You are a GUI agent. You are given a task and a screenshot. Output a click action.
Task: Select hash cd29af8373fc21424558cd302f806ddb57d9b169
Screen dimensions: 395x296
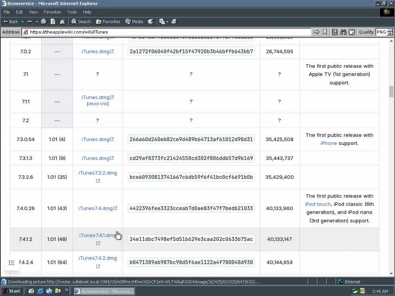click(x=191, y=158)
